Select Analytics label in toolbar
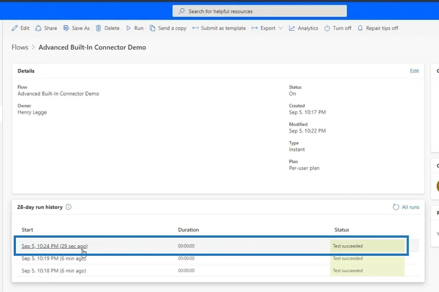 tap(308, 29)
